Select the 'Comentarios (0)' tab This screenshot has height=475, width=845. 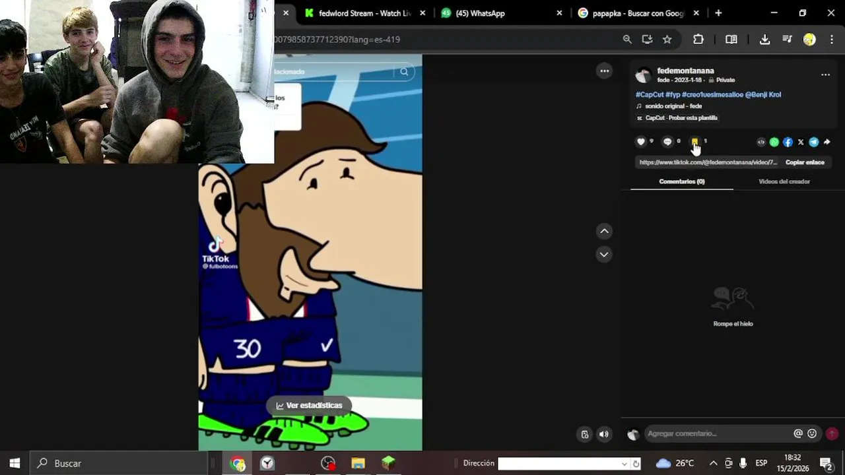(682, 181)
